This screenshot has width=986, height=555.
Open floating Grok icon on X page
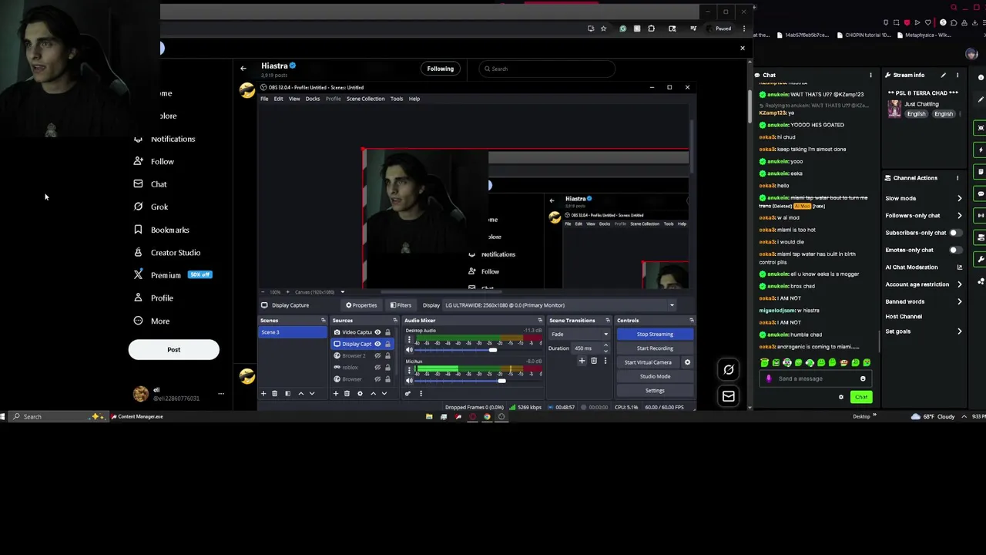coord(728,370)
